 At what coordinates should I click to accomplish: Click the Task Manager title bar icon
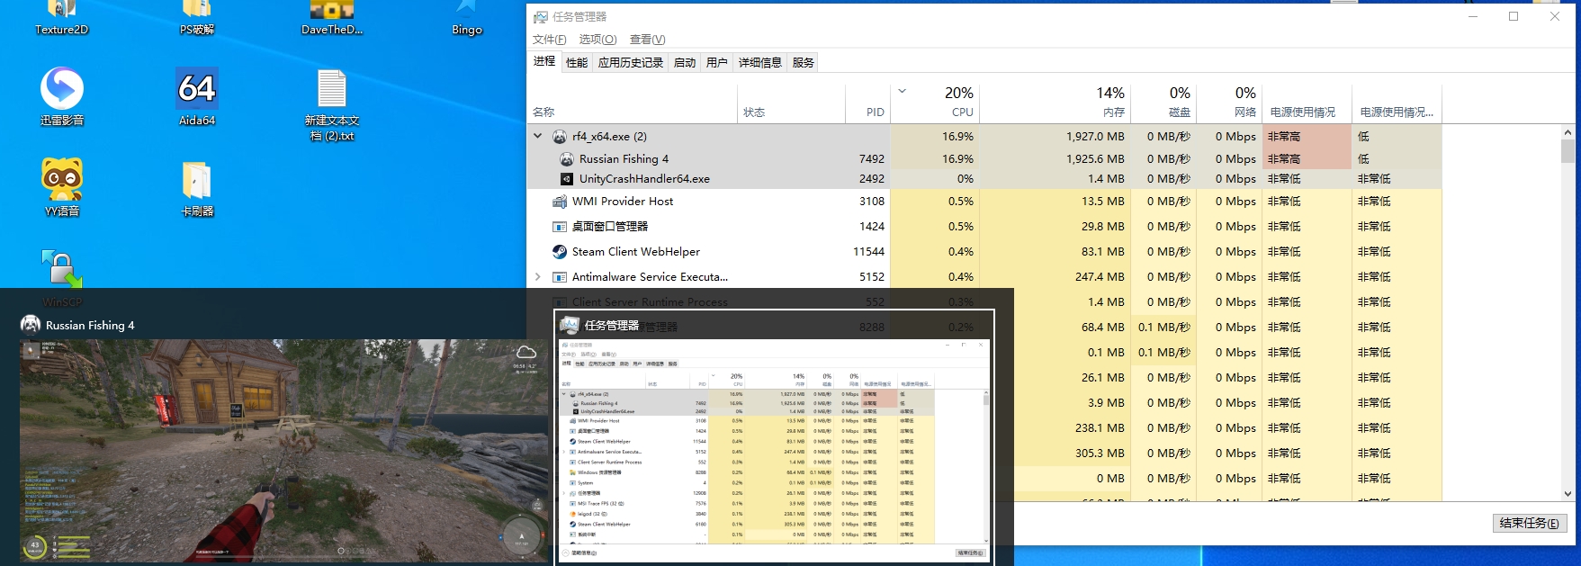click(x=540, y=16)
